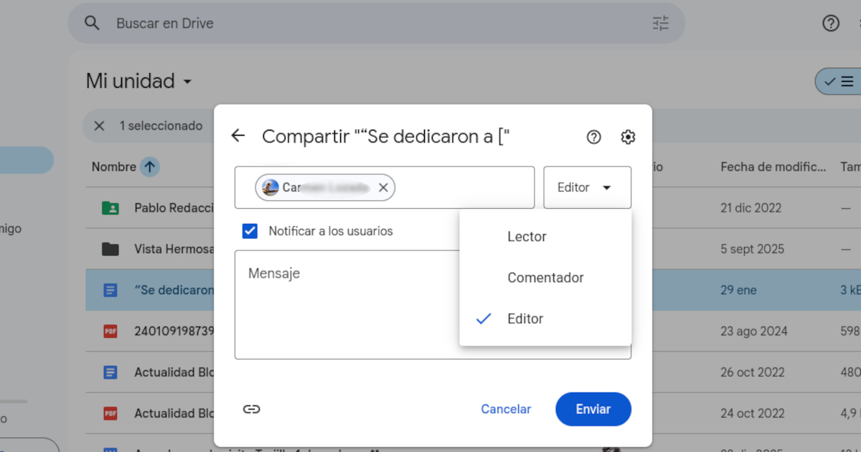861x452 pixels.
Task: Open the Mi unidad dropdown
Action: pyautogui.click(x=139, y=81)
